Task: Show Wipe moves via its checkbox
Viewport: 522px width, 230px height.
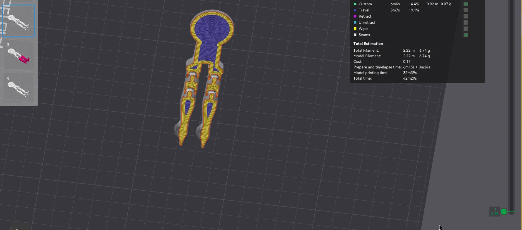Action: tap(466, 29)
